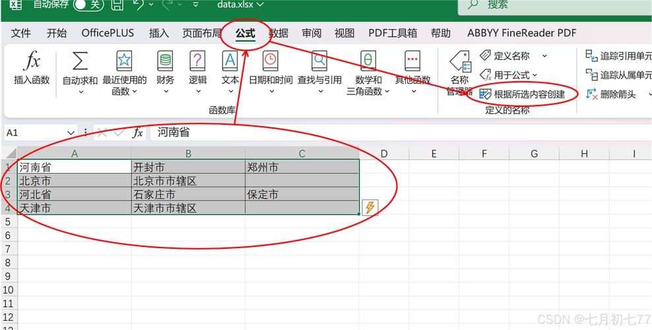Viewport: 652px width, 330px height.
Task: Open the File (文件) tab
Action: 21,33
